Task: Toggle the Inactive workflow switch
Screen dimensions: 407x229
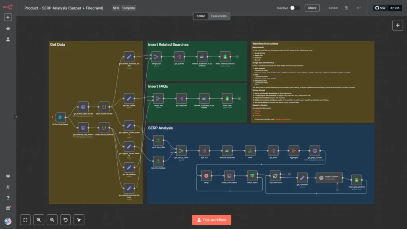Action: click(295, 8)
